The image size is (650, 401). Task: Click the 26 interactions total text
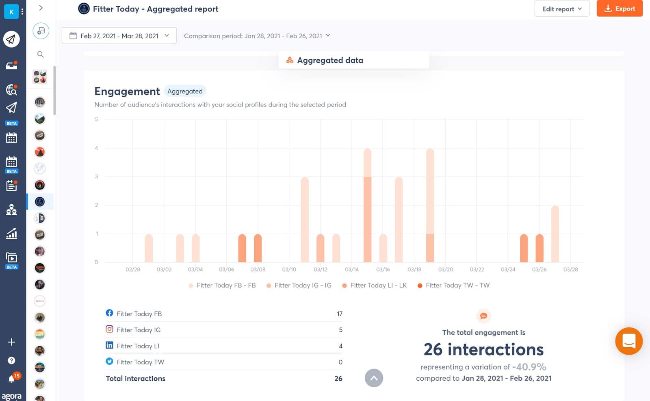tap(483, 349)
